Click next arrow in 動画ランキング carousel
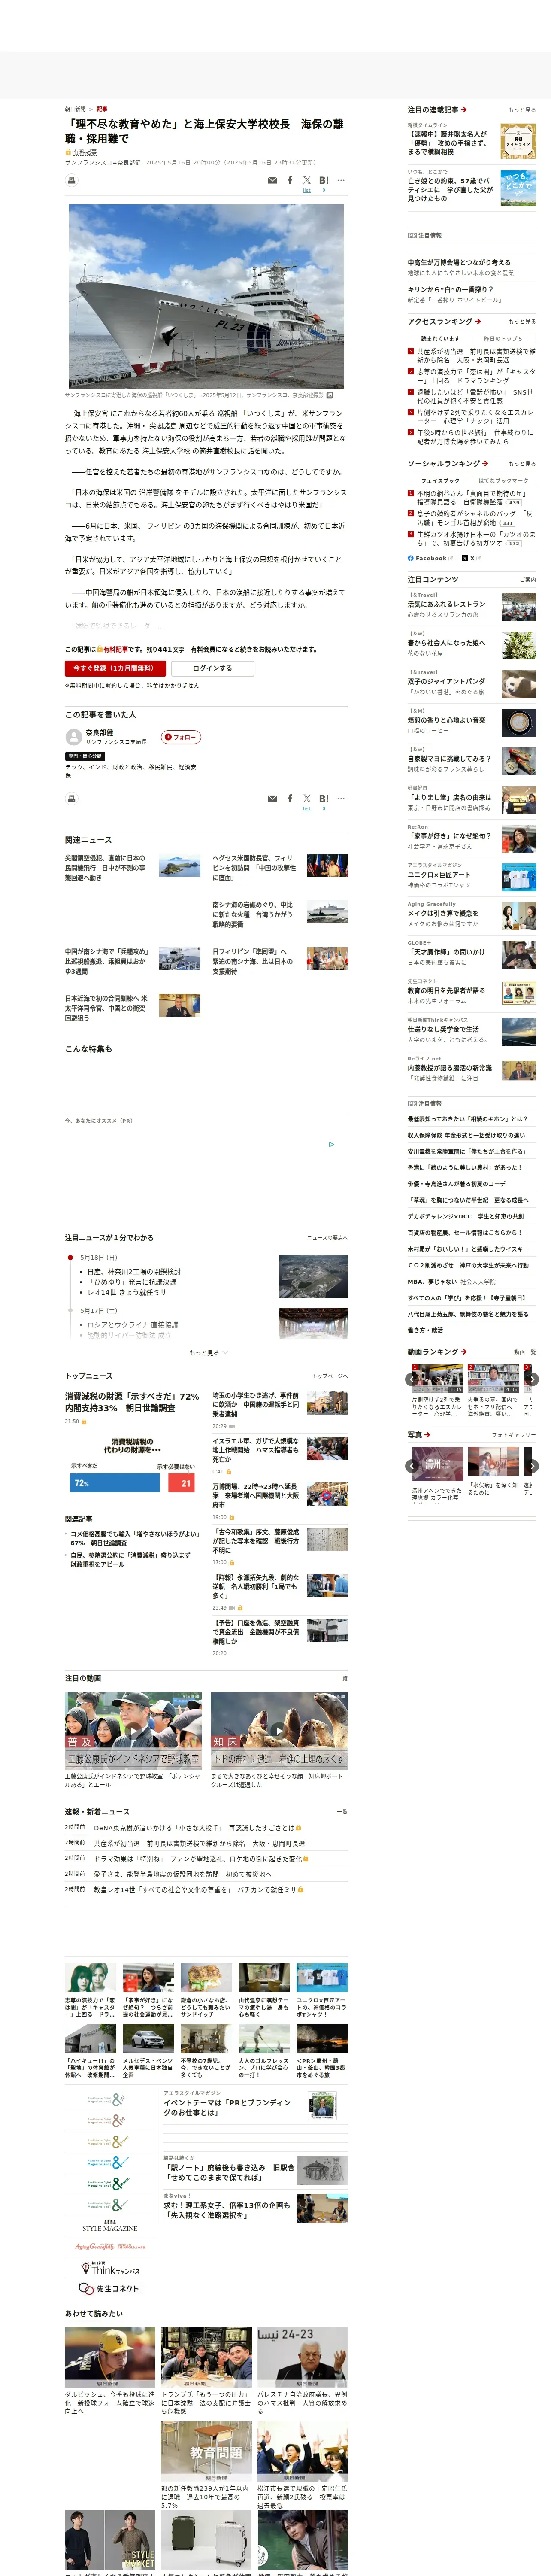The height and width of the screenshot is (2576, 551). click(532, 1379)
